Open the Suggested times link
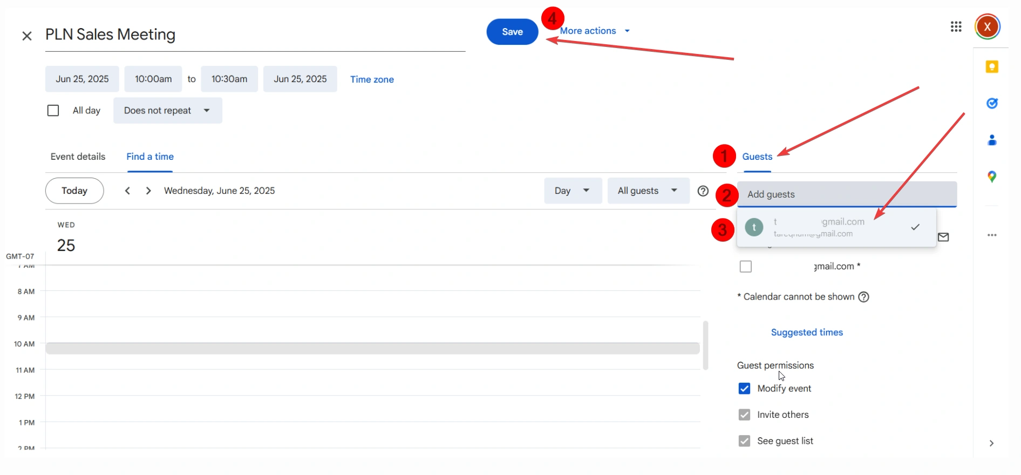Image resolution: width=1021 pixels, height=475 pixels. pos(807,332)
